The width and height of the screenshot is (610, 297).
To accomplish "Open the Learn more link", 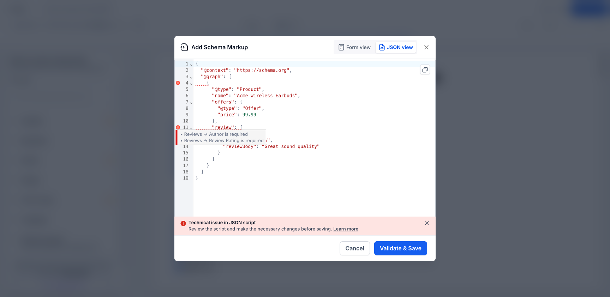I will tap(346, 229).
